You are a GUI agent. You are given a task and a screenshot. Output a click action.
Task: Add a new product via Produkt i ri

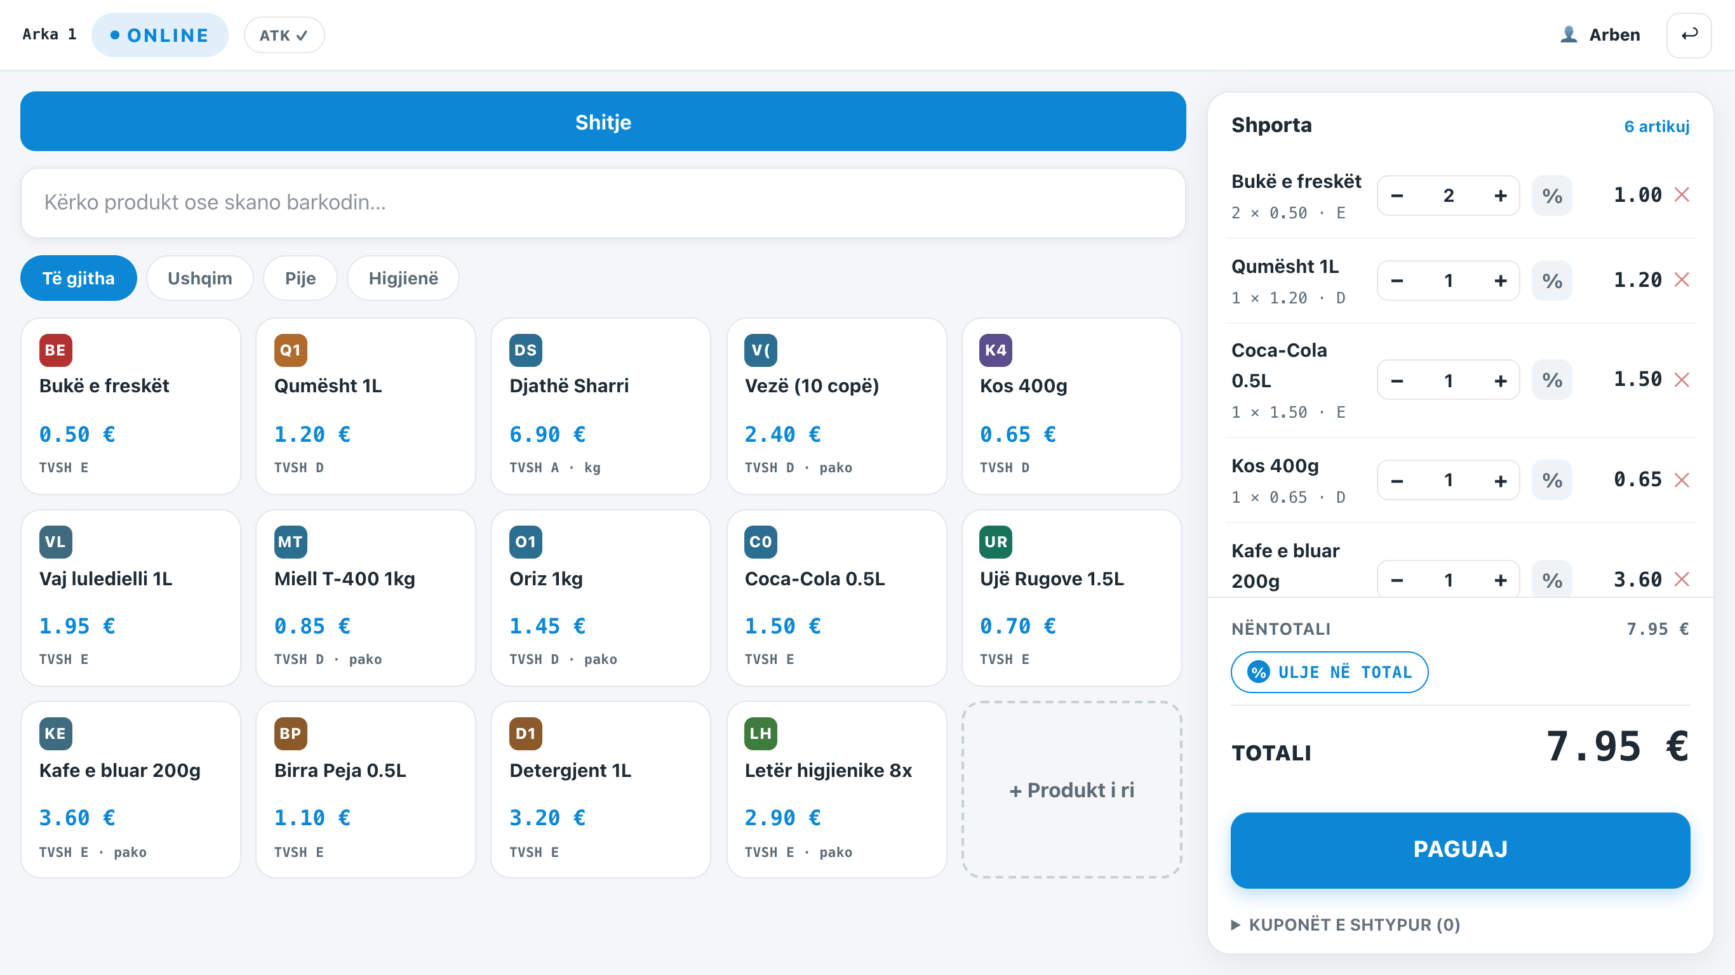[x=1071, y=790]
